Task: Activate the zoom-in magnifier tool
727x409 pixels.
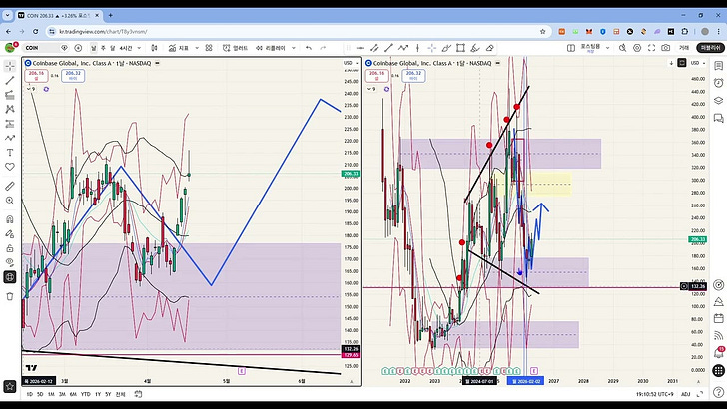Action: pos(10,201)
